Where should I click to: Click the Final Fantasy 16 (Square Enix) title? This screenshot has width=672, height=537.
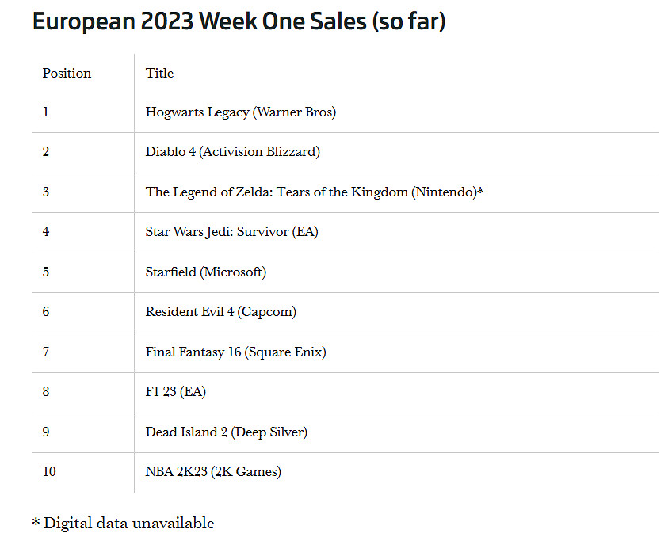point(235,352)
